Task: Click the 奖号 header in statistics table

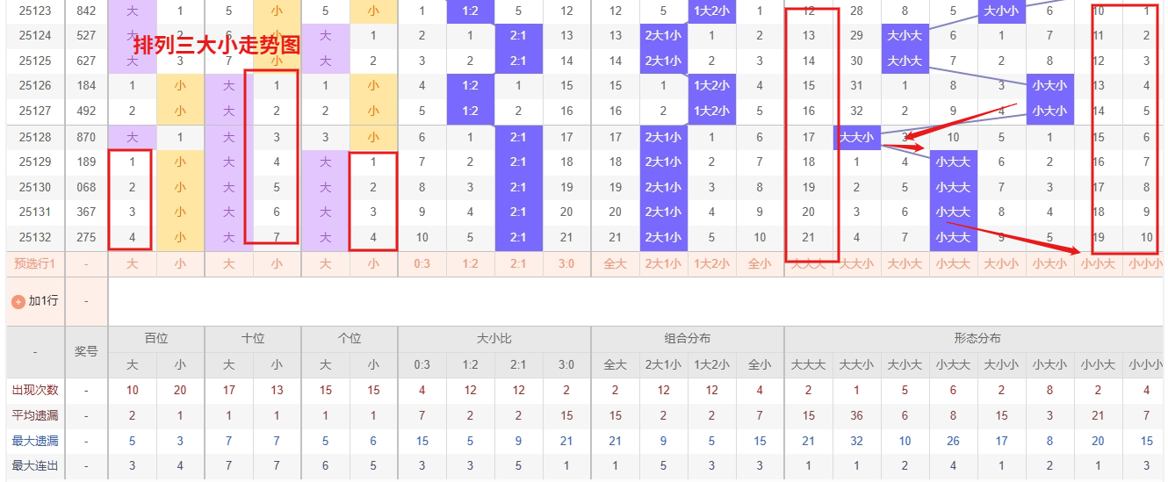Action: click(86, 351)
